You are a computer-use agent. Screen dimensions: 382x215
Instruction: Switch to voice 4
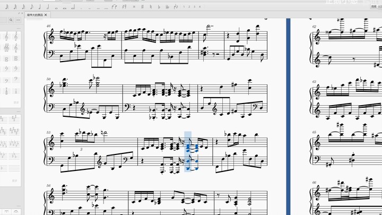200,7
